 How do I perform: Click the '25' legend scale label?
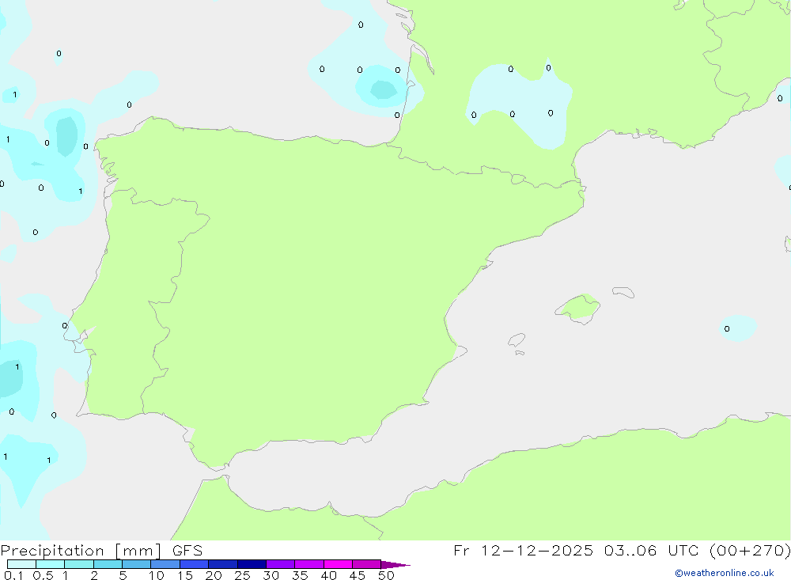242,575
